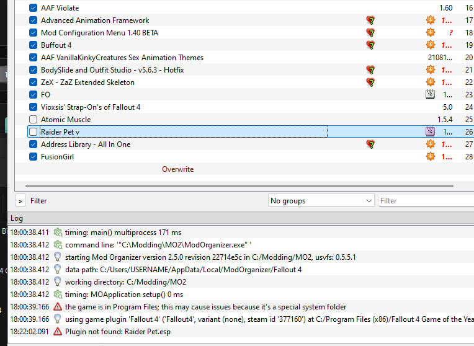The height and width of the screenshot is (346, 474).
Task: Disable AAF VanillaKinkyCreatures mod checkbox
Action: coord(34,58)
